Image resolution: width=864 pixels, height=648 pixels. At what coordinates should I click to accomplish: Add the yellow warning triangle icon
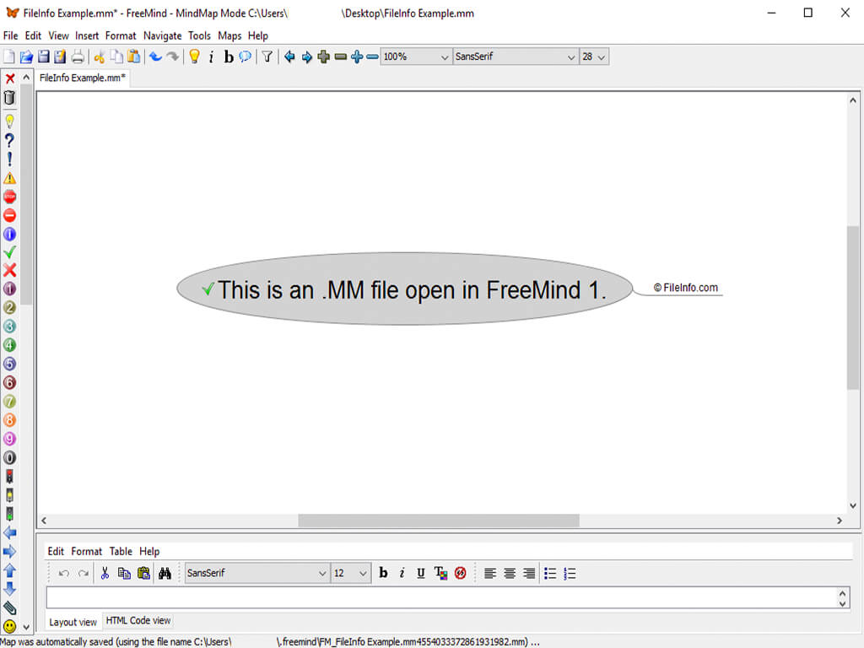pyautogui.click(x=9, y=178)
